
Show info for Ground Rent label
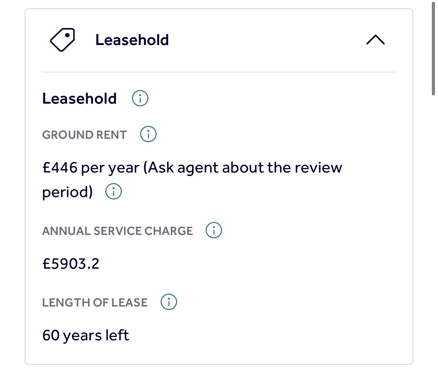[x=148, y=134]
